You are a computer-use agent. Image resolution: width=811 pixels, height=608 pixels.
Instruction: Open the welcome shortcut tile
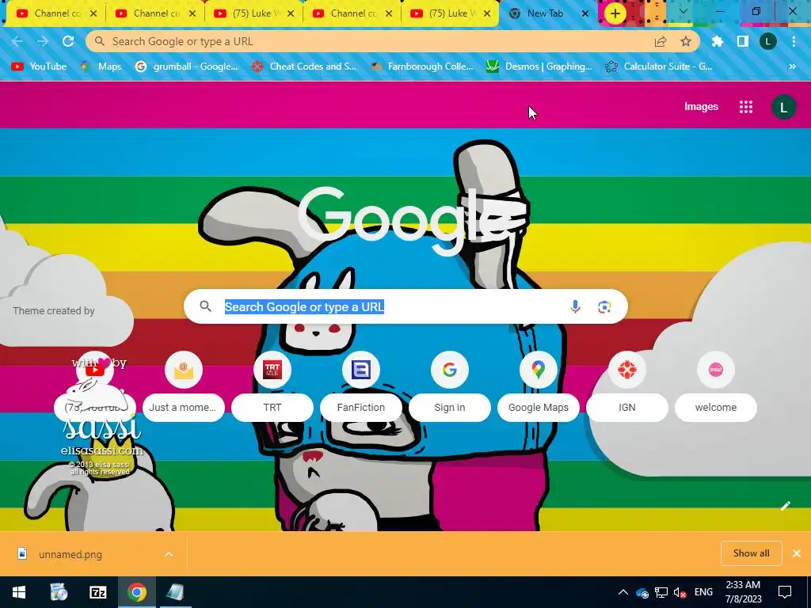click(716, 386)
